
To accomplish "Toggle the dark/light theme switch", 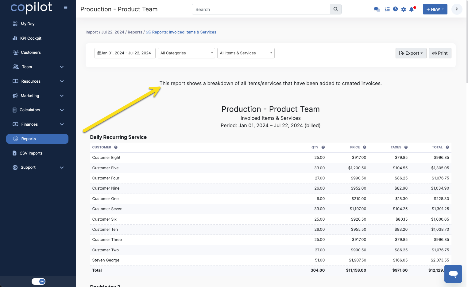I will [38, 281].
